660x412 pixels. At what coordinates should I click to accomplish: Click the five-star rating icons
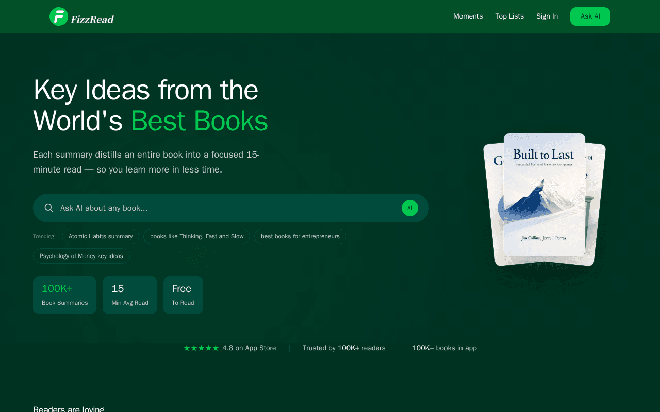[x=201, y=348]
